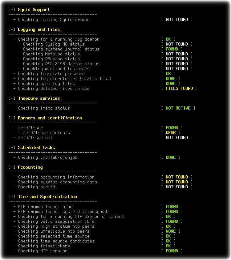Select 'Checking crontab/cronjob' line
The width and height of the screenshot is (231, 260).
48,158
